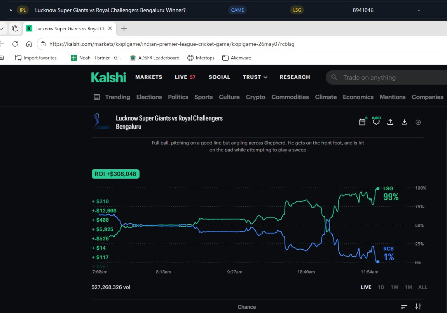447x313 pixels.
Task: Click the chart sort lines icon near Chance
Action: pos(404,307)
